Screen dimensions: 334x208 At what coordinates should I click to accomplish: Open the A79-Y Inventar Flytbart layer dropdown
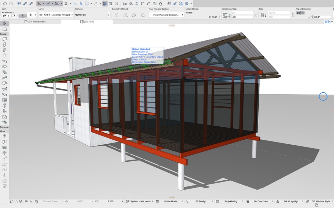(x=57, y=15)
